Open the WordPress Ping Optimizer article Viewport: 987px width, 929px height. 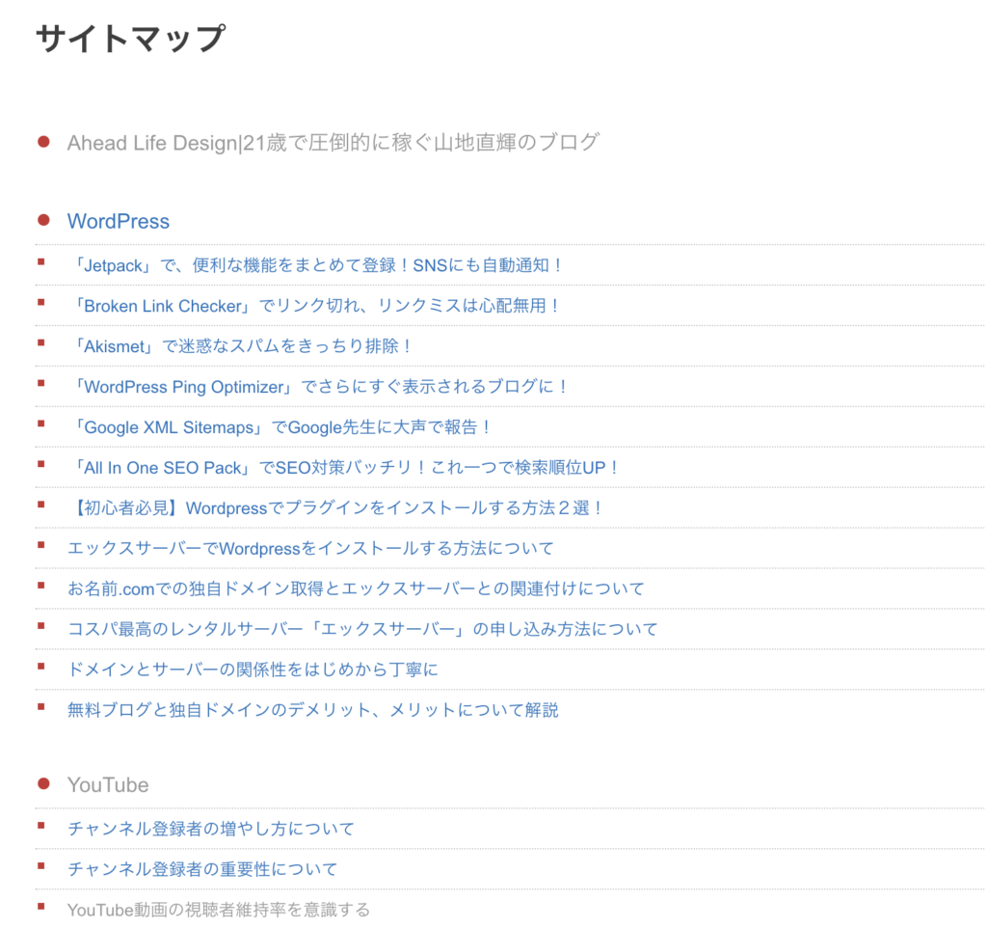[318, 386]
